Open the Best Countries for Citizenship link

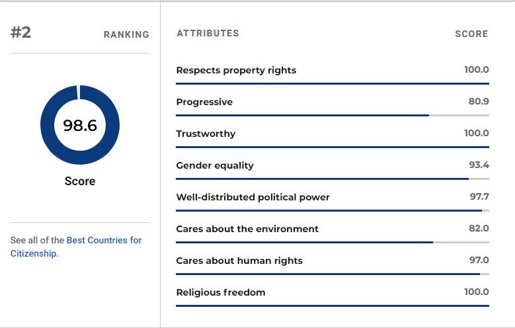click(76, 247)
